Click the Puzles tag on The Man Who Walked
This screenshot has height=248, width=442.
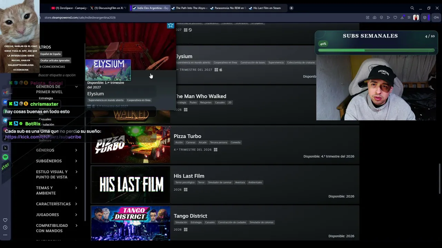tap(193, 102)
